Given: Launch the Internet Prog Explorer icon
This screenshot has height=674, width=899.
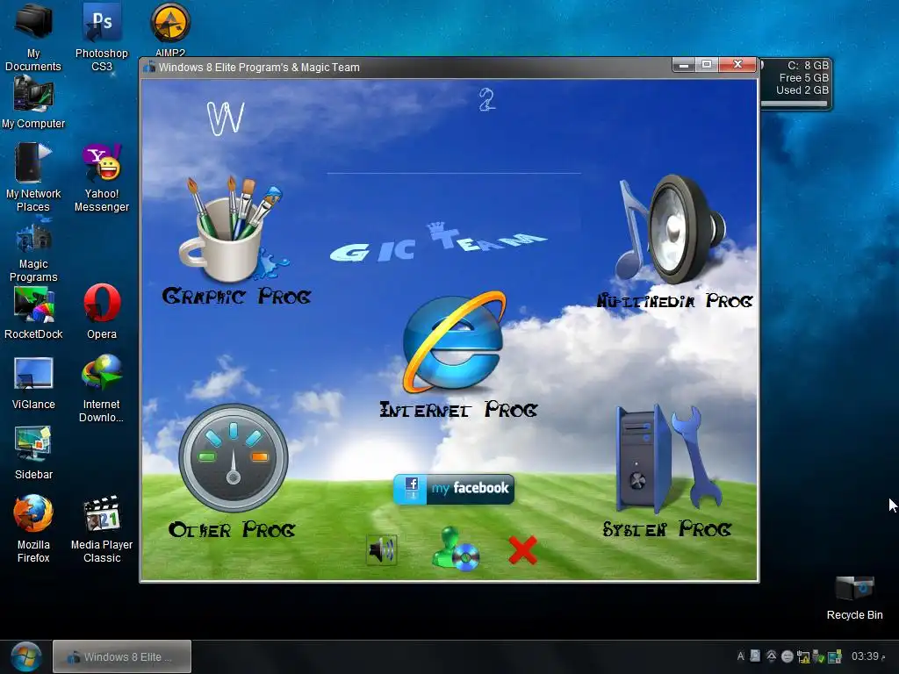Looking at the screenshot, I should click(x=454, y=343).
